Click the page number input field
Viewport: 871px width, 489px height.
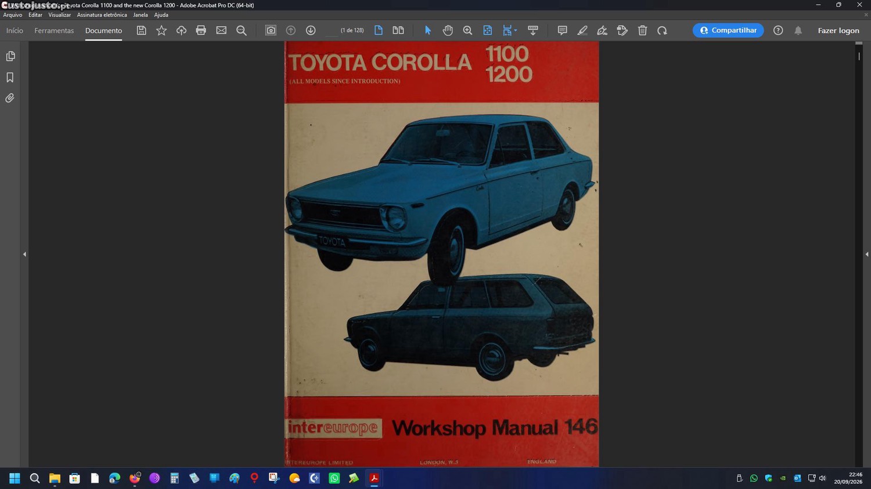pos(331,30)
